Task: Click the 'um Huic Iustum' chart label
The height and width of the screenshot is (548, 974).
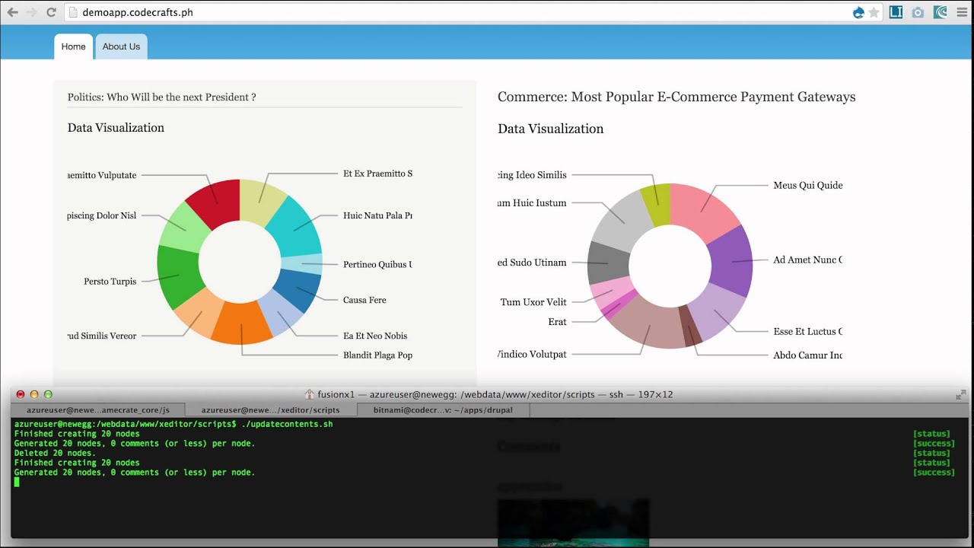Action: [x=532, y=203]
